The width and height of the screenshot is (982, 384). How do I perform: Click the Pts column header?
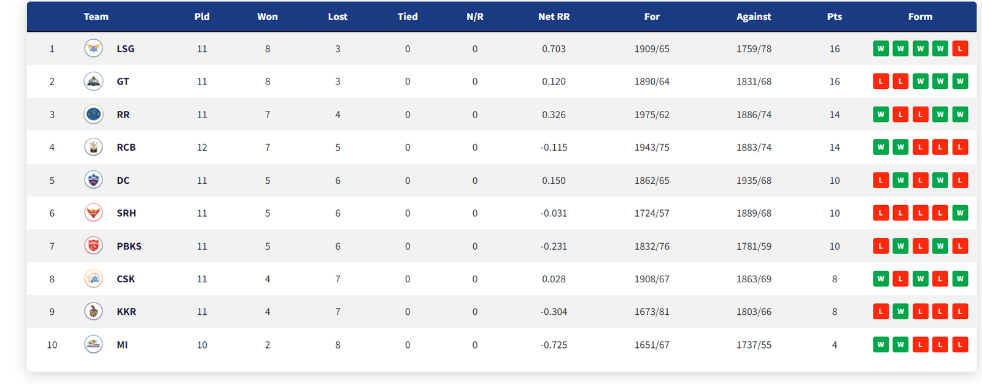pos(835,17)
